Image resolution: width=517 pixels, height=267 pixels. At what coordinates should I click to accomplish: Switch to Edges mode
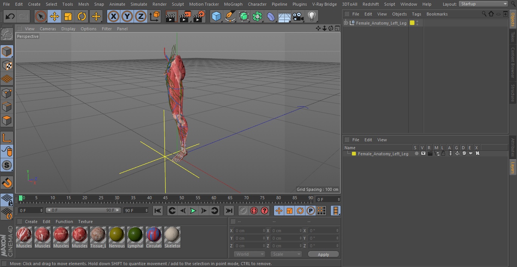(x=7, y=106)
